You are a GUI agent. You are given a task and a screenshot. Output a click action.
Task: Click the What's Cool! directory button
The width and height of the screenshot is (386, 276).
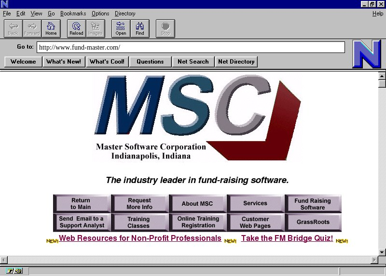click(x=107, y=62)
